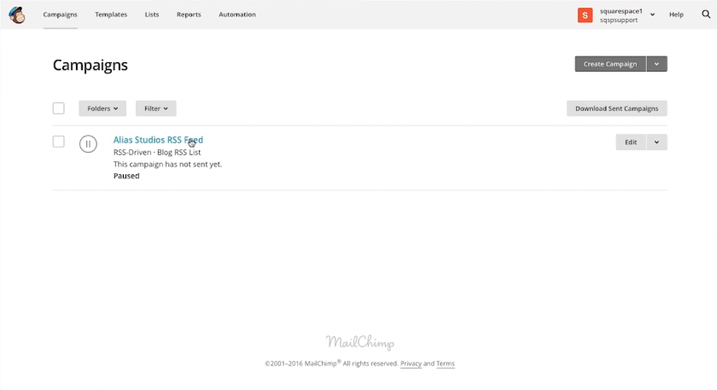
Task: Open the Alias Studios RSS Feed link
Action: 158,140
